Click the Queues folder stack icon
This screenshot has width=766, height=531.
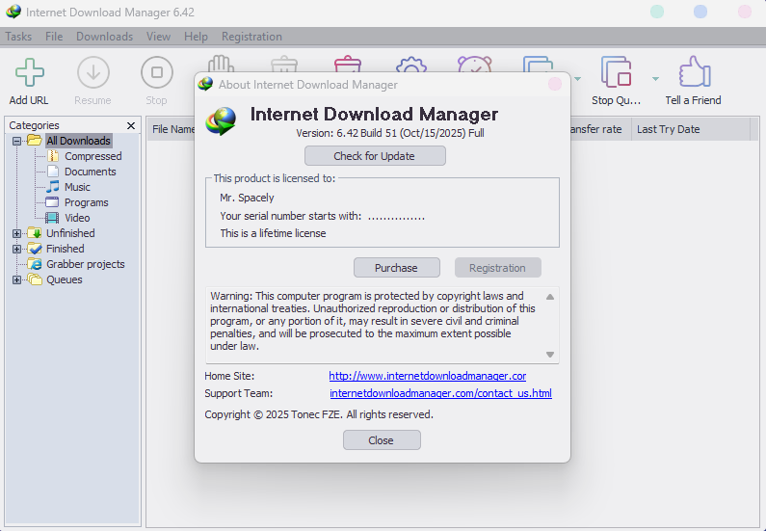(x=35, y=279)
